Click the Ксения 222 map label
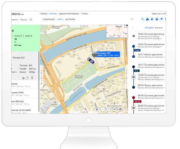180x149 pixels. (x=109, y=54)
